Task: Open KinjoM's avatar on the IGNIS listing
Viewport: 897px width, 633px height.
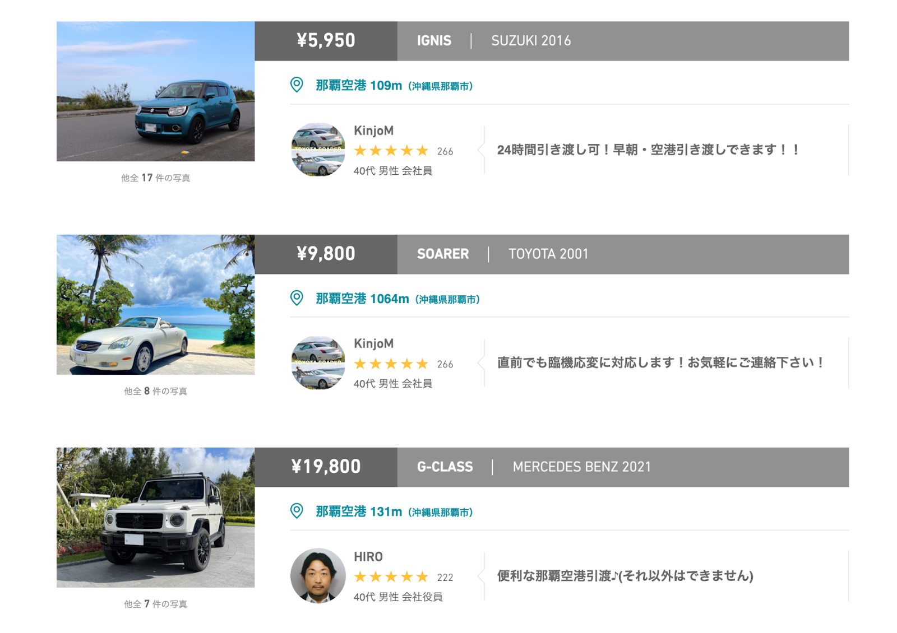Action: 318,150
